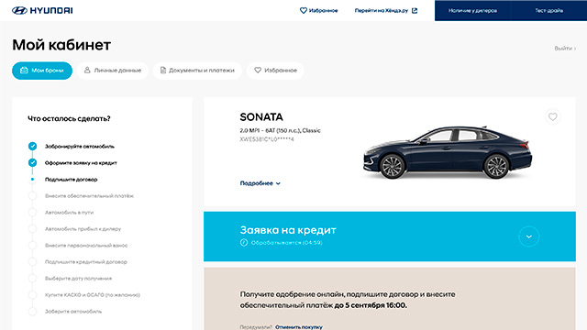Add Sonata to favorites with heart button

tap(552, 116)
